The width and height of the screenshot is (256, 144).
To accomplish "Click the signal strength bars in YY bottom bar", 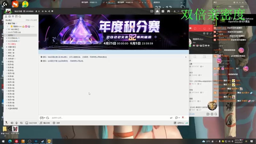I will (187, 123).
